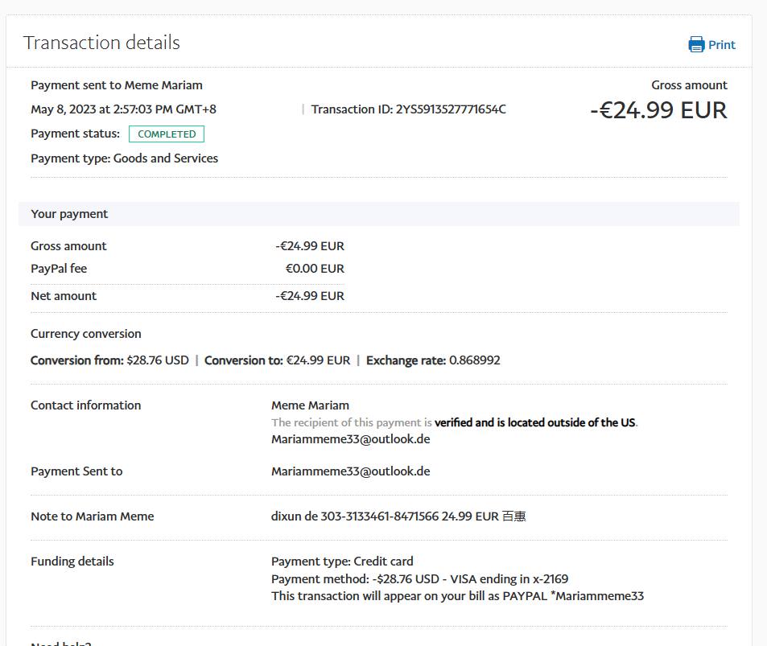Click the large -€24.99 EUR gross amount
Image resolution: width=767 pixels, height=646 pixels.
658,110
